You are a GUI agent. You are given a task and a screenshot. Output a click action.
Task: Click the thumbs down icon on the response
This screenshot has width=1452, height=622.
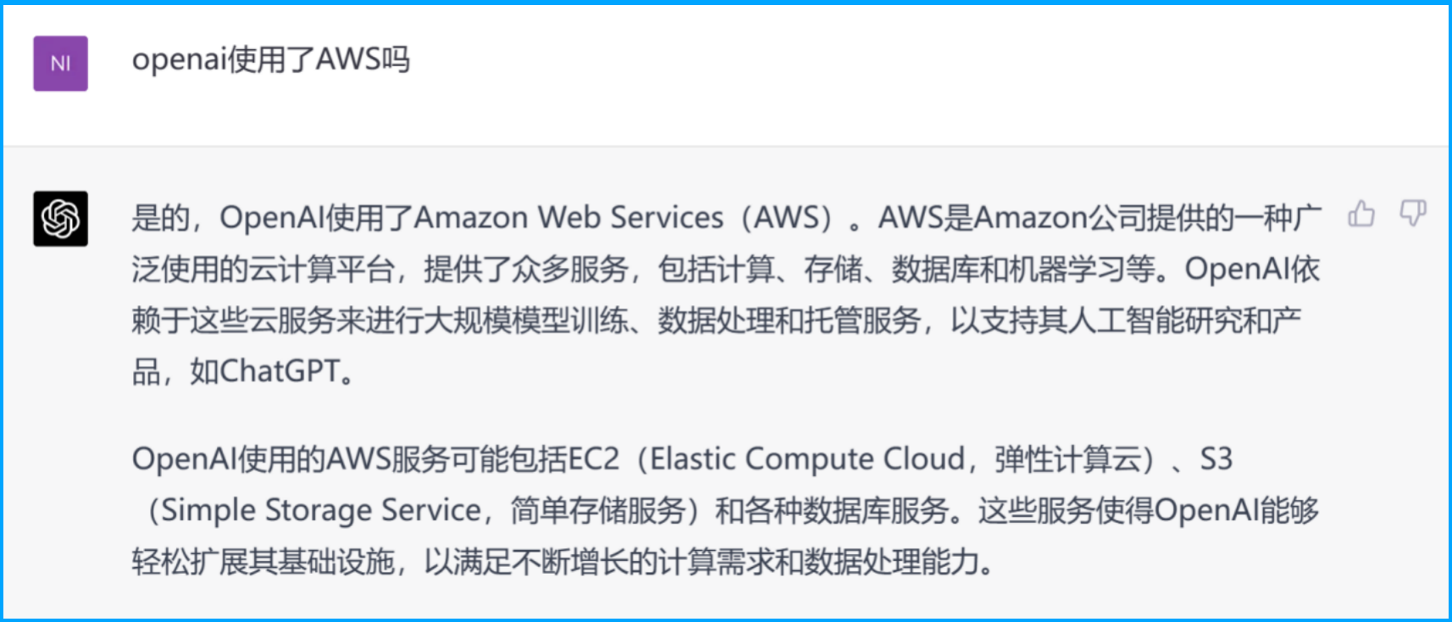tap(1412, 214)
